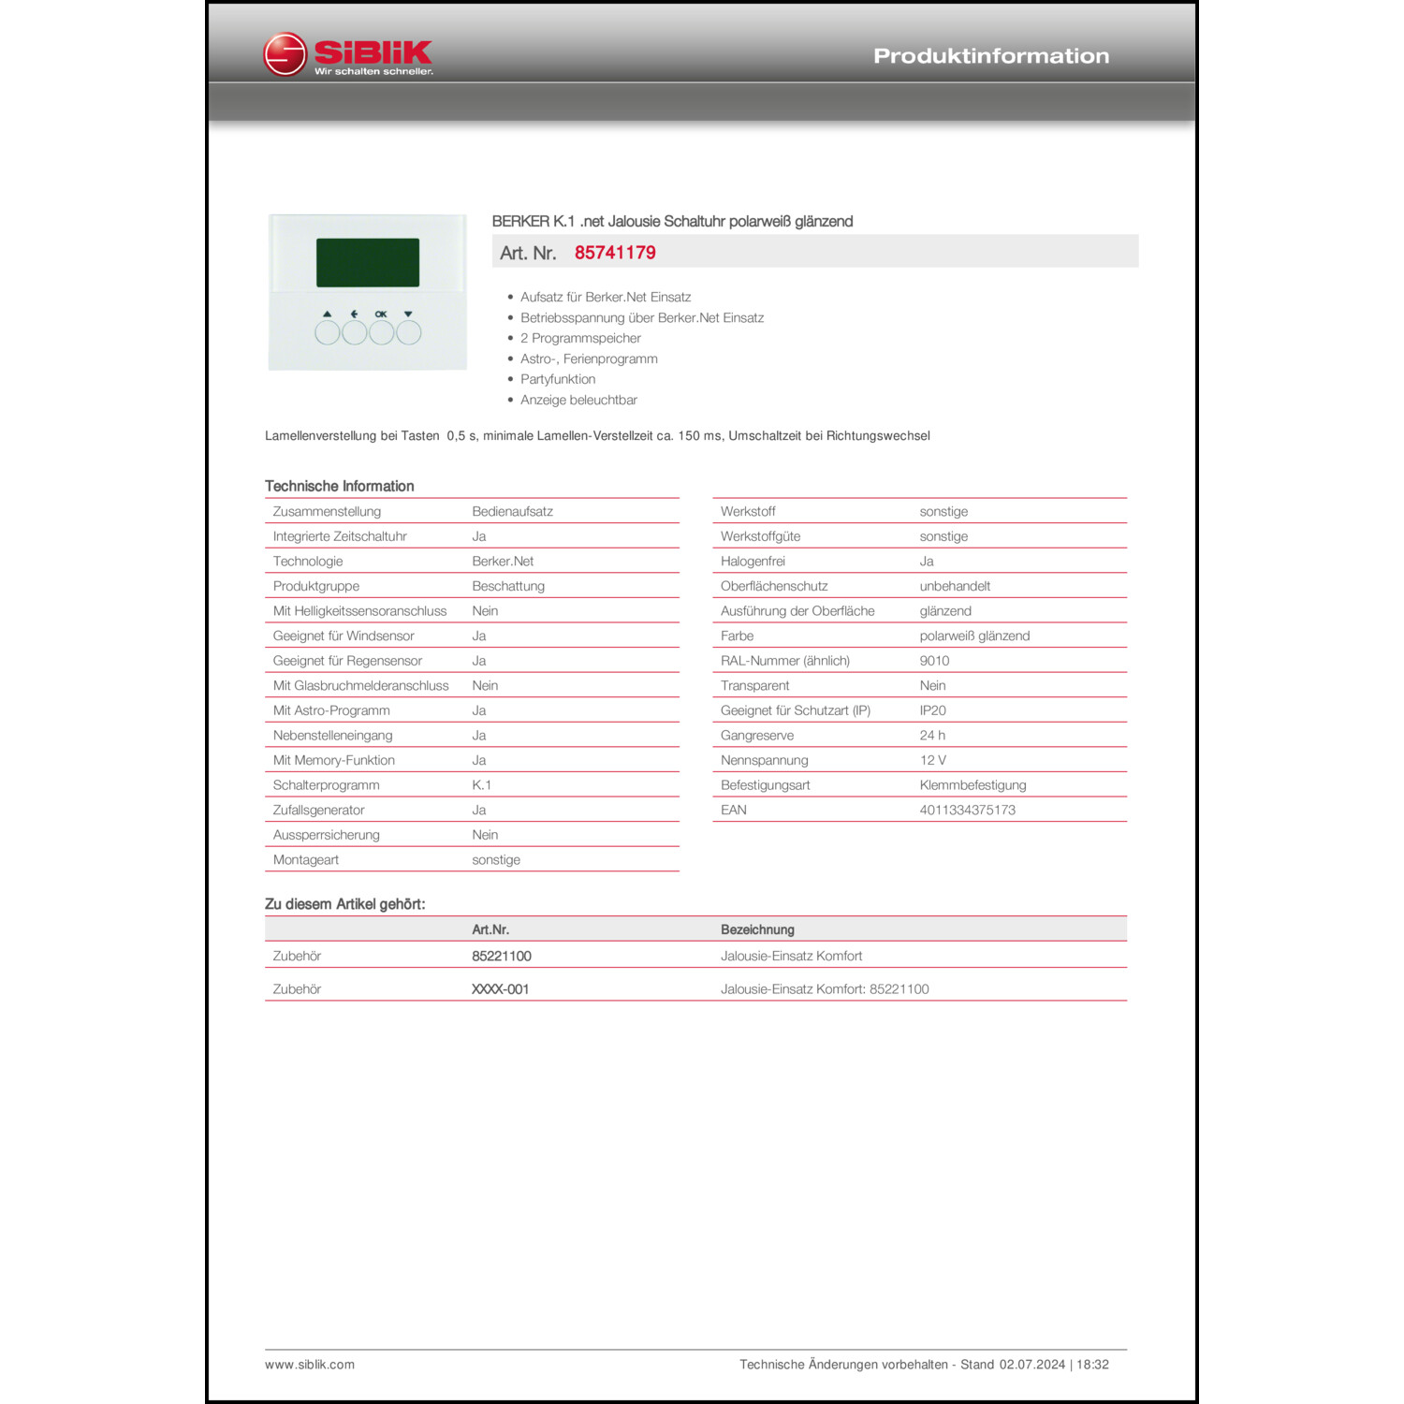Screen dimensions: 1404x1404
Task: Click the 'Zufallsgenerator' label
Action: click(318, 810)
